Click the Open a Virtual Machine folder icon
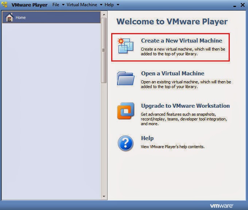 [126, 79]
